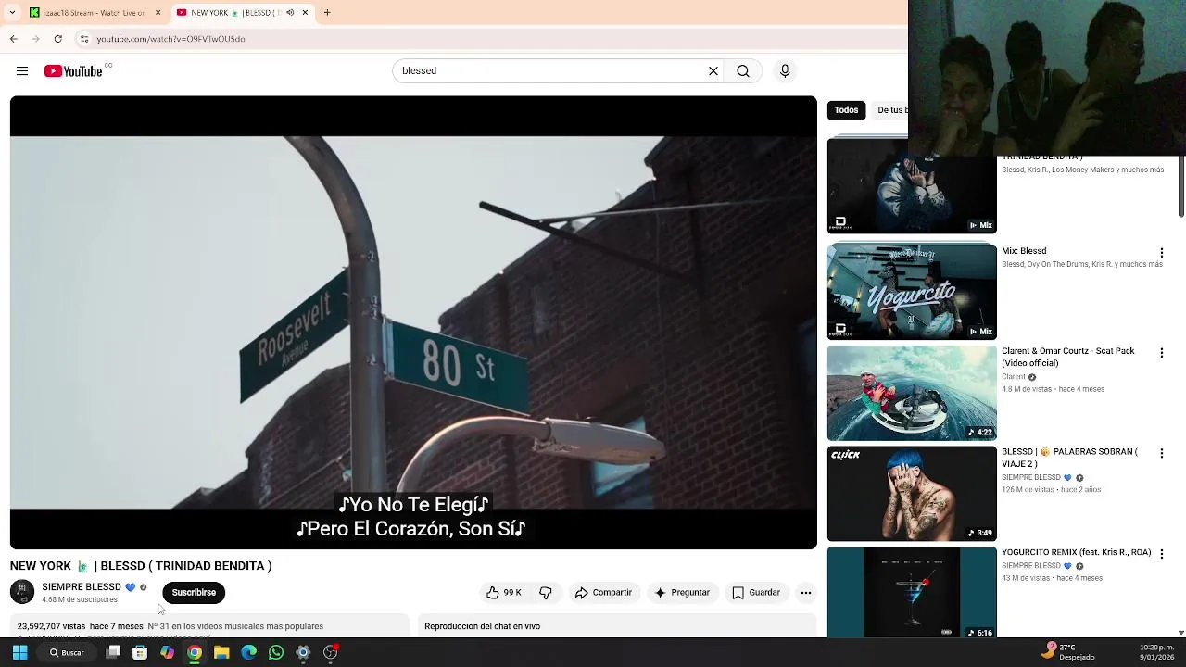Click the page vertical scrollbar
Viewport: 1186px width, 667px height.
pyautogui.click(x=1181, y=187)
